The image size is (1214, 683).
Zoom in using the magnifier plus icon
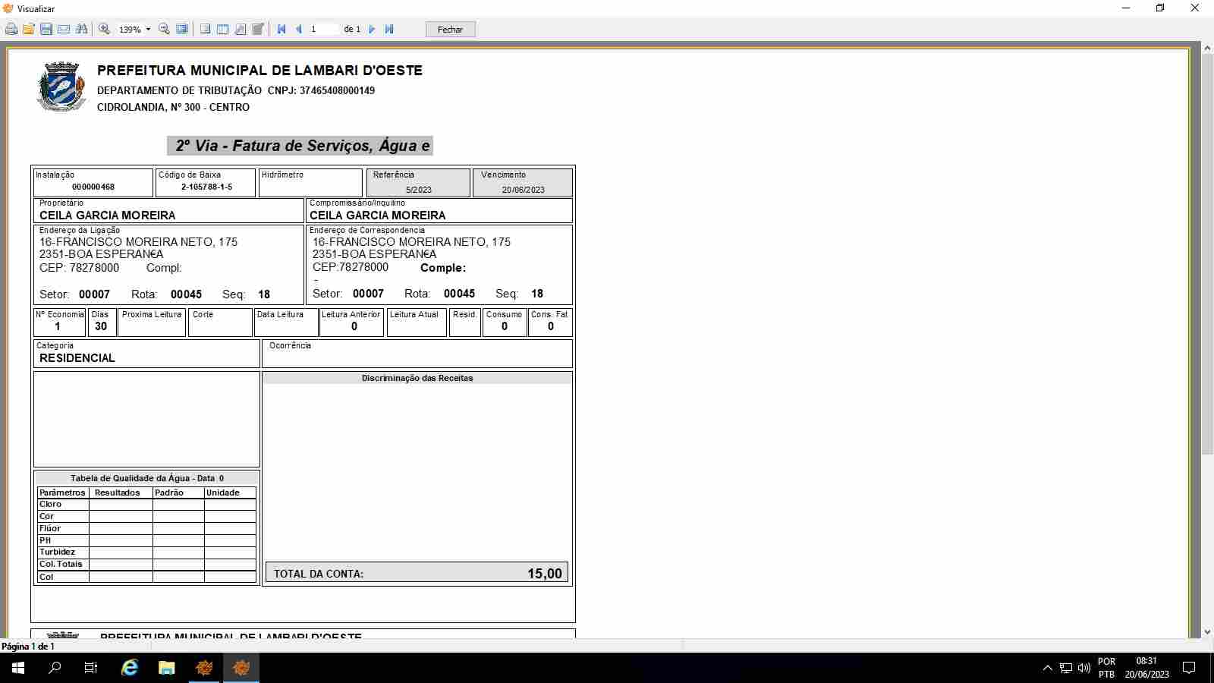(x=105, y=30)
